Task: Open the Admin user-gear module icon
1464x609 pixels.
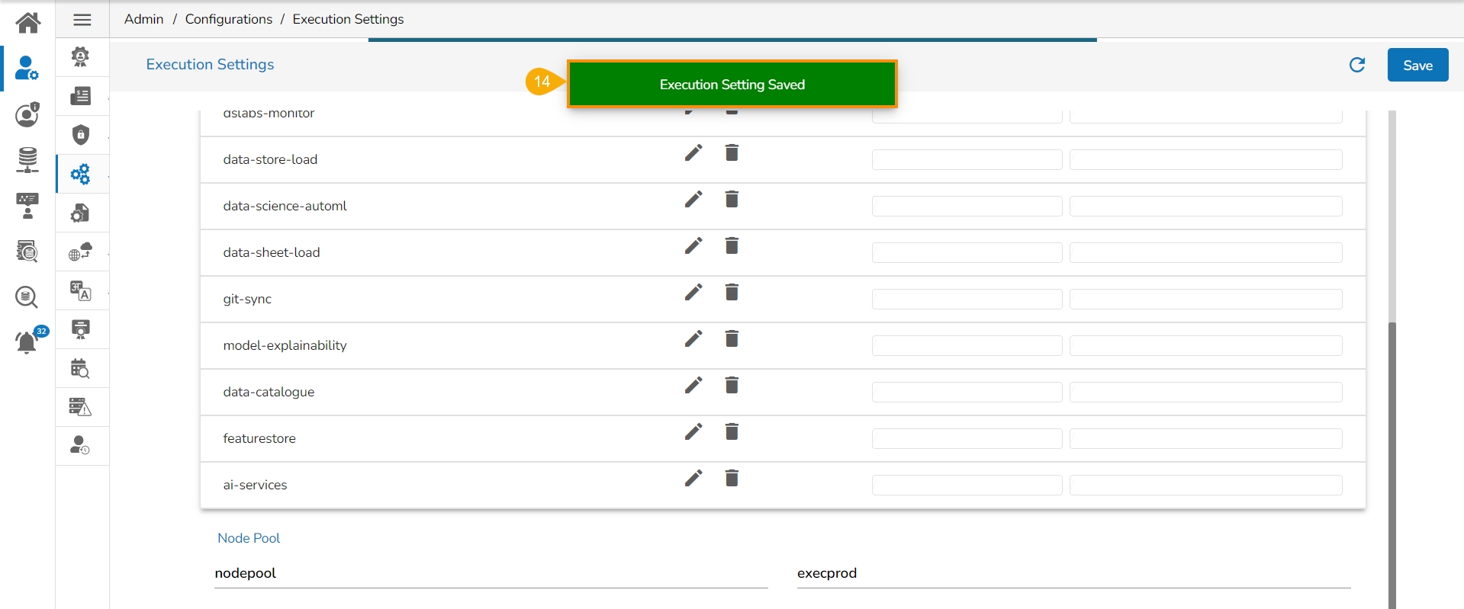Action: pyautogui.click(x=27, y=68)
